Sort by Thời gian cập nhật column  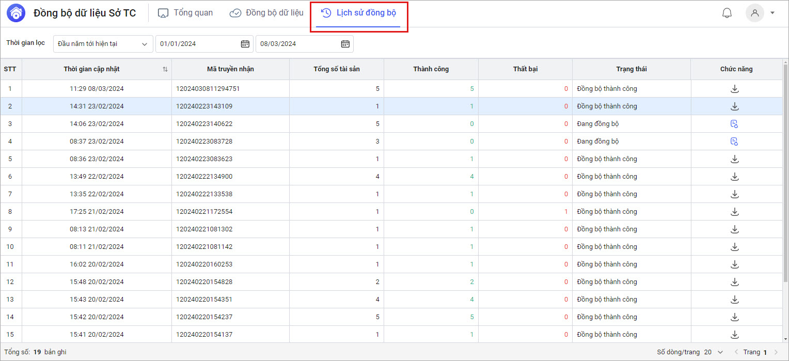[x=165, y=69]
